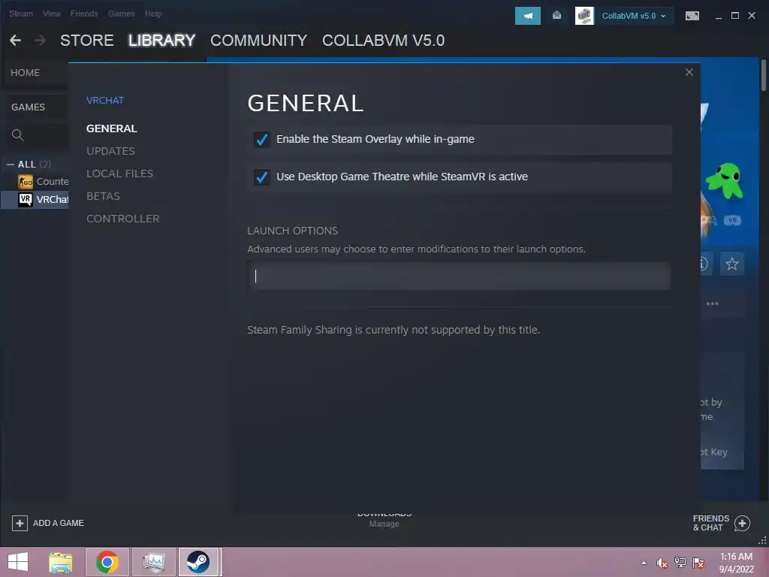Click the Action Center flag tray icon
The height and width of the screenshot is (577, 769).
(x=698, y=563)
